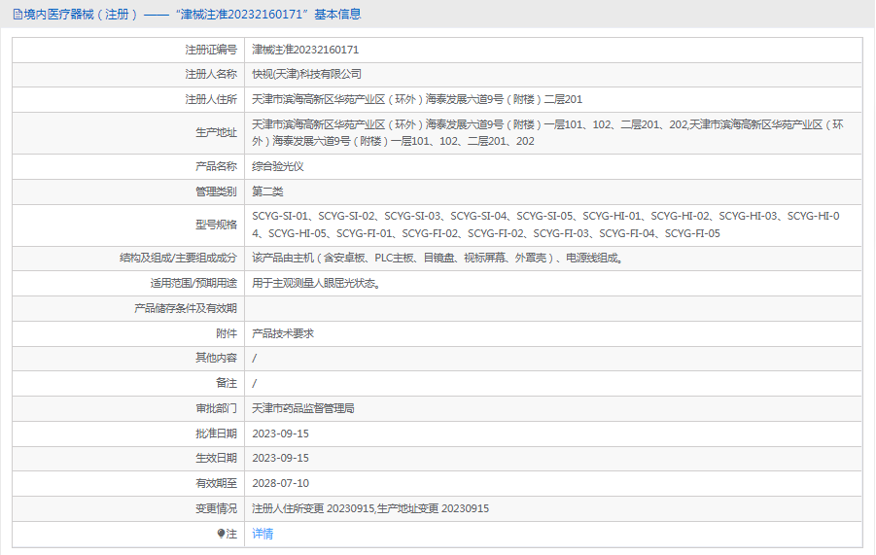Viewport: 876px width, 555px height.
Task: Select company name 快视(天津)科技有限公司
Action: [306, 74]
